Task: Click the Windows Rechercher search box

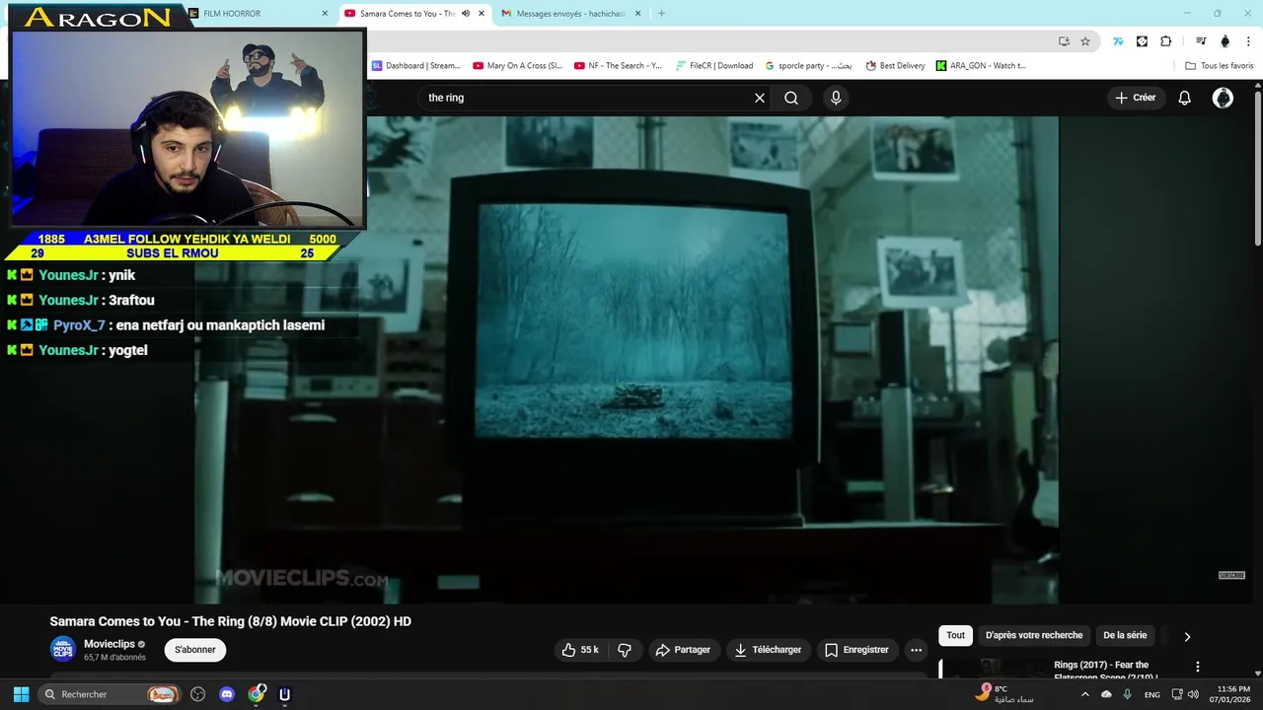Action: tap(111, 694)
